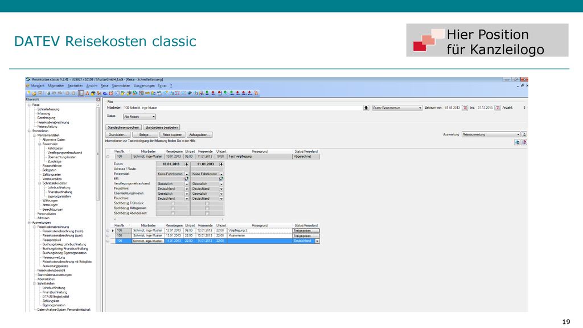Image resolution: width=583 pixels, height=328 pixels.
Task: Click the Reise kopieren button
Action: 172,134
